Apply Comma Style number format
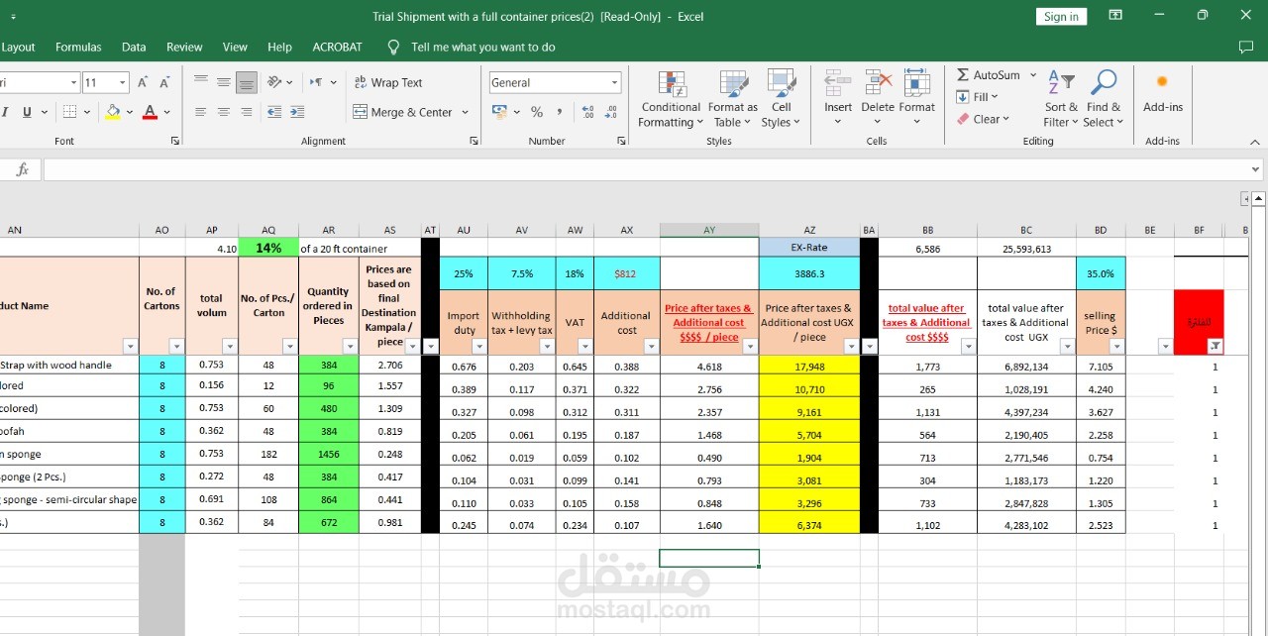The image size is (1268, 636). click(560, 112)
